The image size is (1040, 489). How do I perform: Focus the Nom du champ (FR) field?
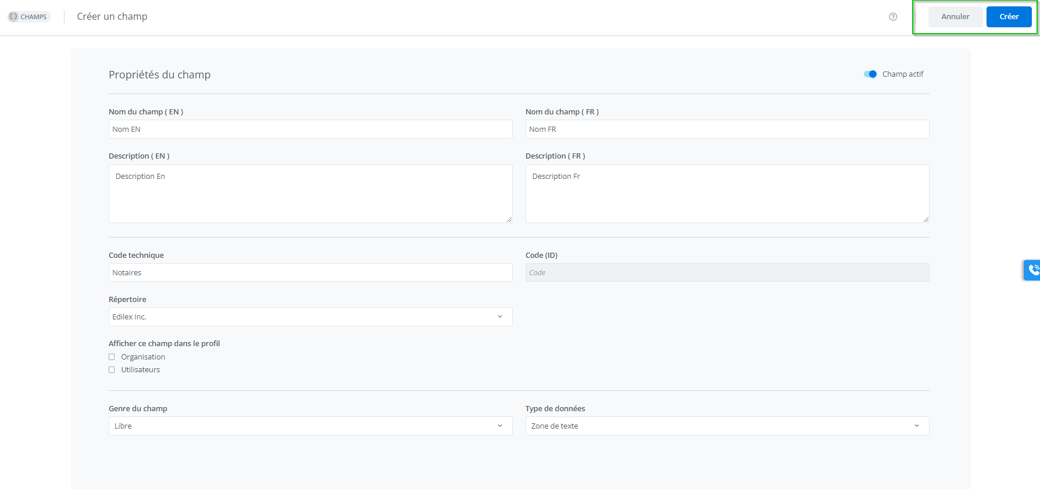click(x=727, y=130)
